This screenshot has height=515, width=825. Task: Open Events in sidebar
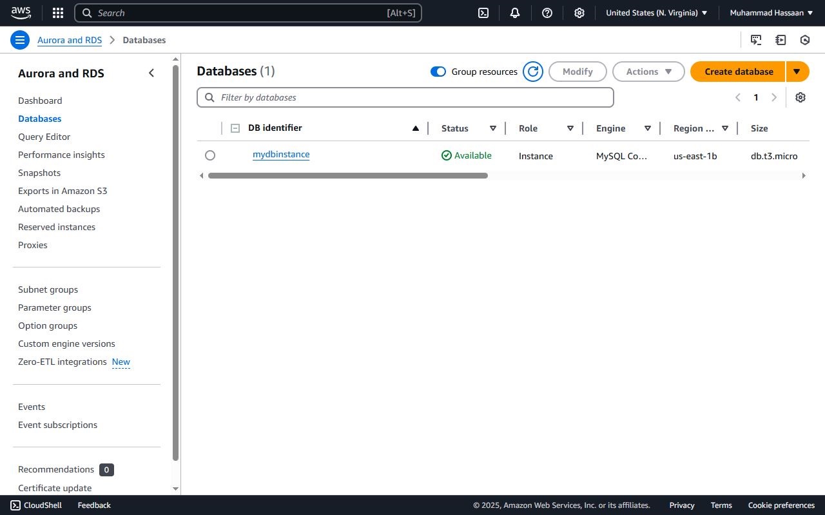(x=32, y=407)
